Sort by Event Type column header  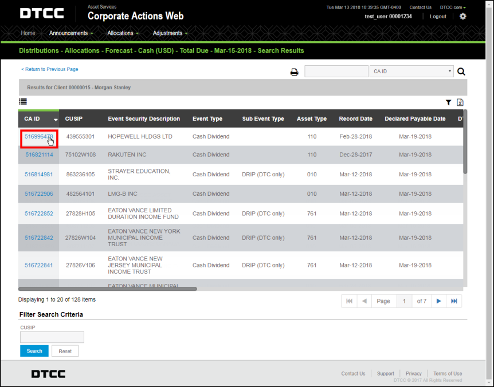pyautogui.click(x=207, y=119)
